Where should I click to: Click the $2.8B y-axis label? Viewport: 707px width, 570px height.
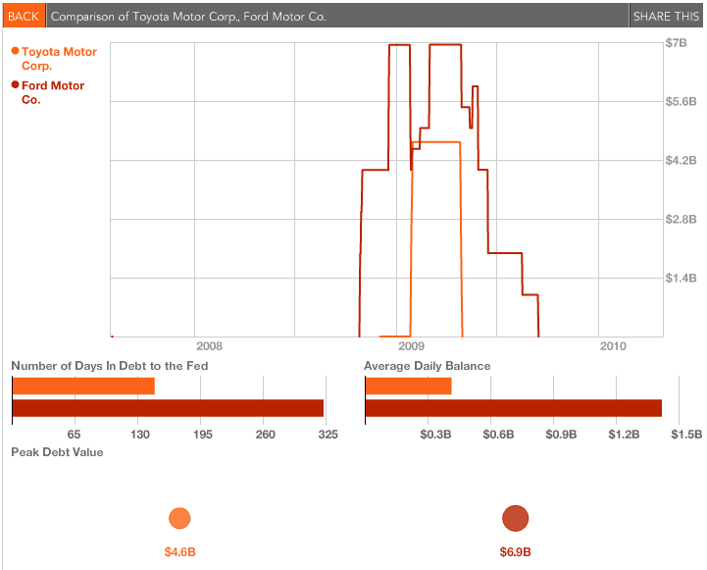tap(681, 219)
